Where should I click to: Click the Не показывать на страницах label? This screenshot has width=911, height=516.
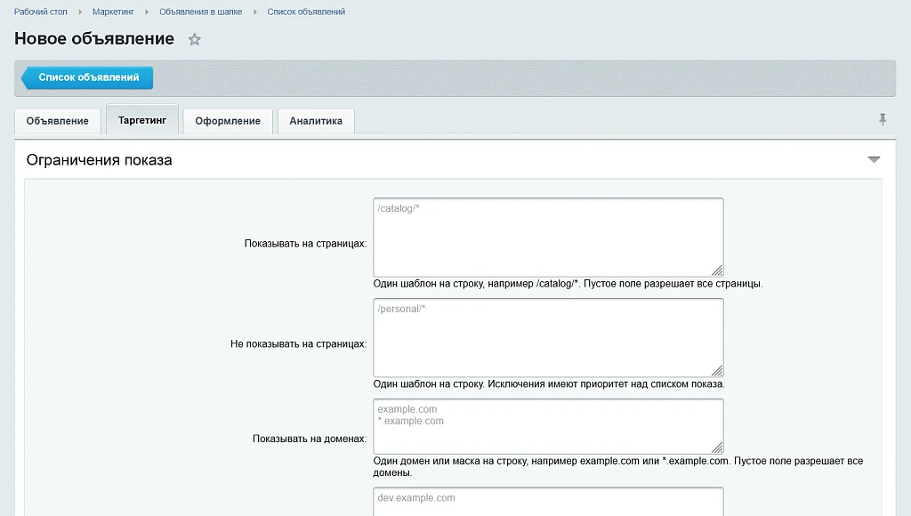coord(299,344)
